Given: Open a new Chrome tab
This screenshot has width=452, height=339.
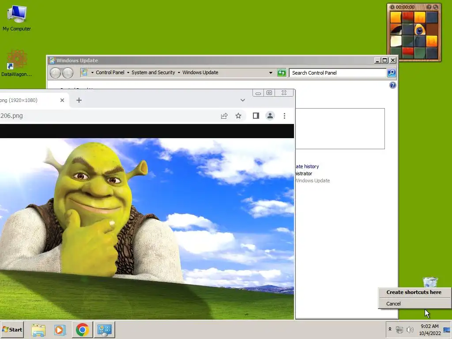Looking at the screenshot, I should (79, 100).
